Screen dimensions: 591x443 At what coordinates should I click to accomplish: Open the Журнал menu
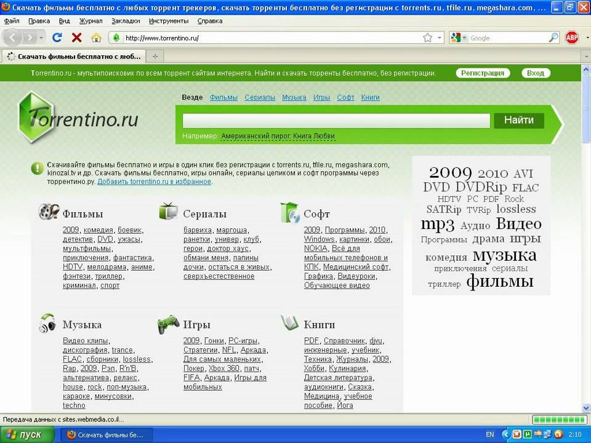pyautogui.click(x=91, y=21)
